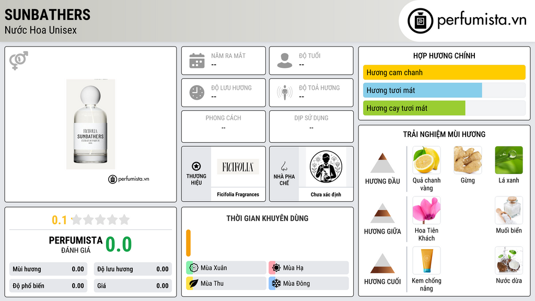
Task: Click the Hương cay tươi mát green bar
Action: [414, 108]
